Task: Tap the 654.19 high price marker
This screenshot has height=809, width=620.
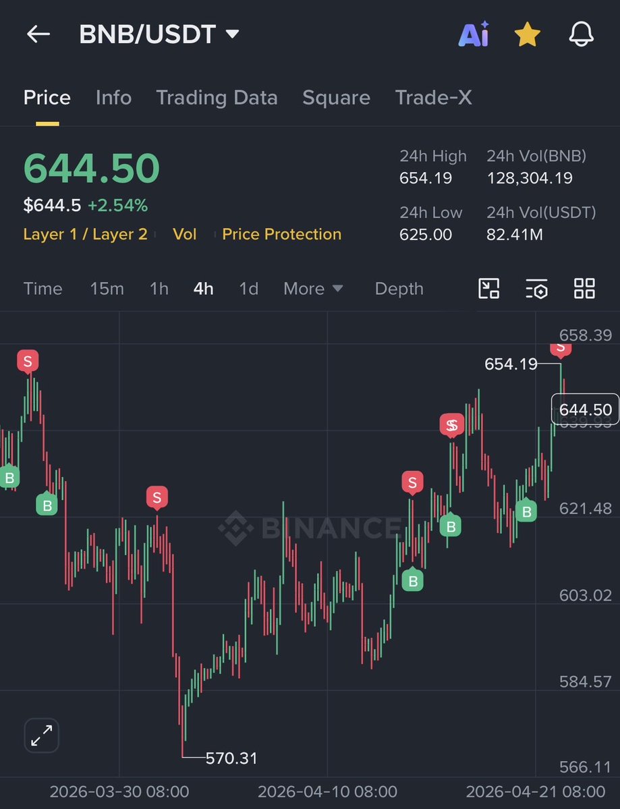Action: click(511, 364)
